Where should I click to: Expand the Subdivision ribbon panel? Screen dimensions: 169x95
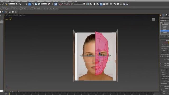40,9
